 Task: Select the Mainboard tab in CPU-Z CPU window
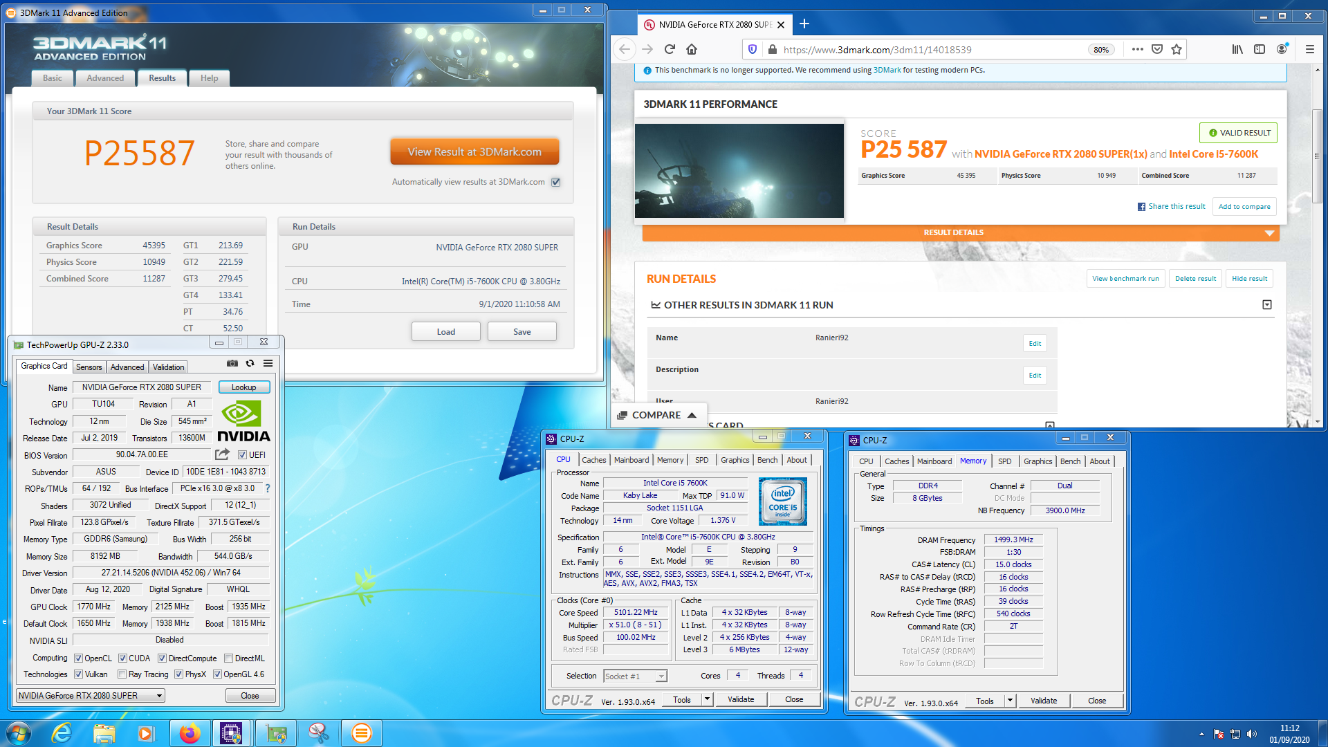[x=631, y=460]
